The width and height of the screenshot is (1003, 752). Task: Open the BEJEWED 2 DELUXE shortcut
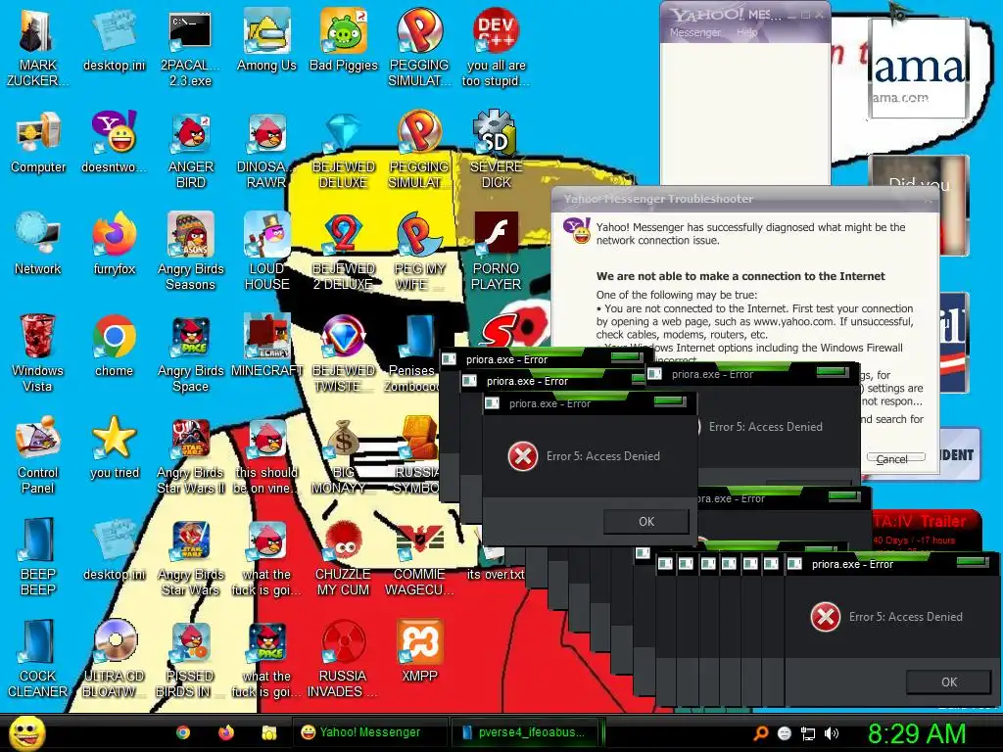tap(344, 251)
